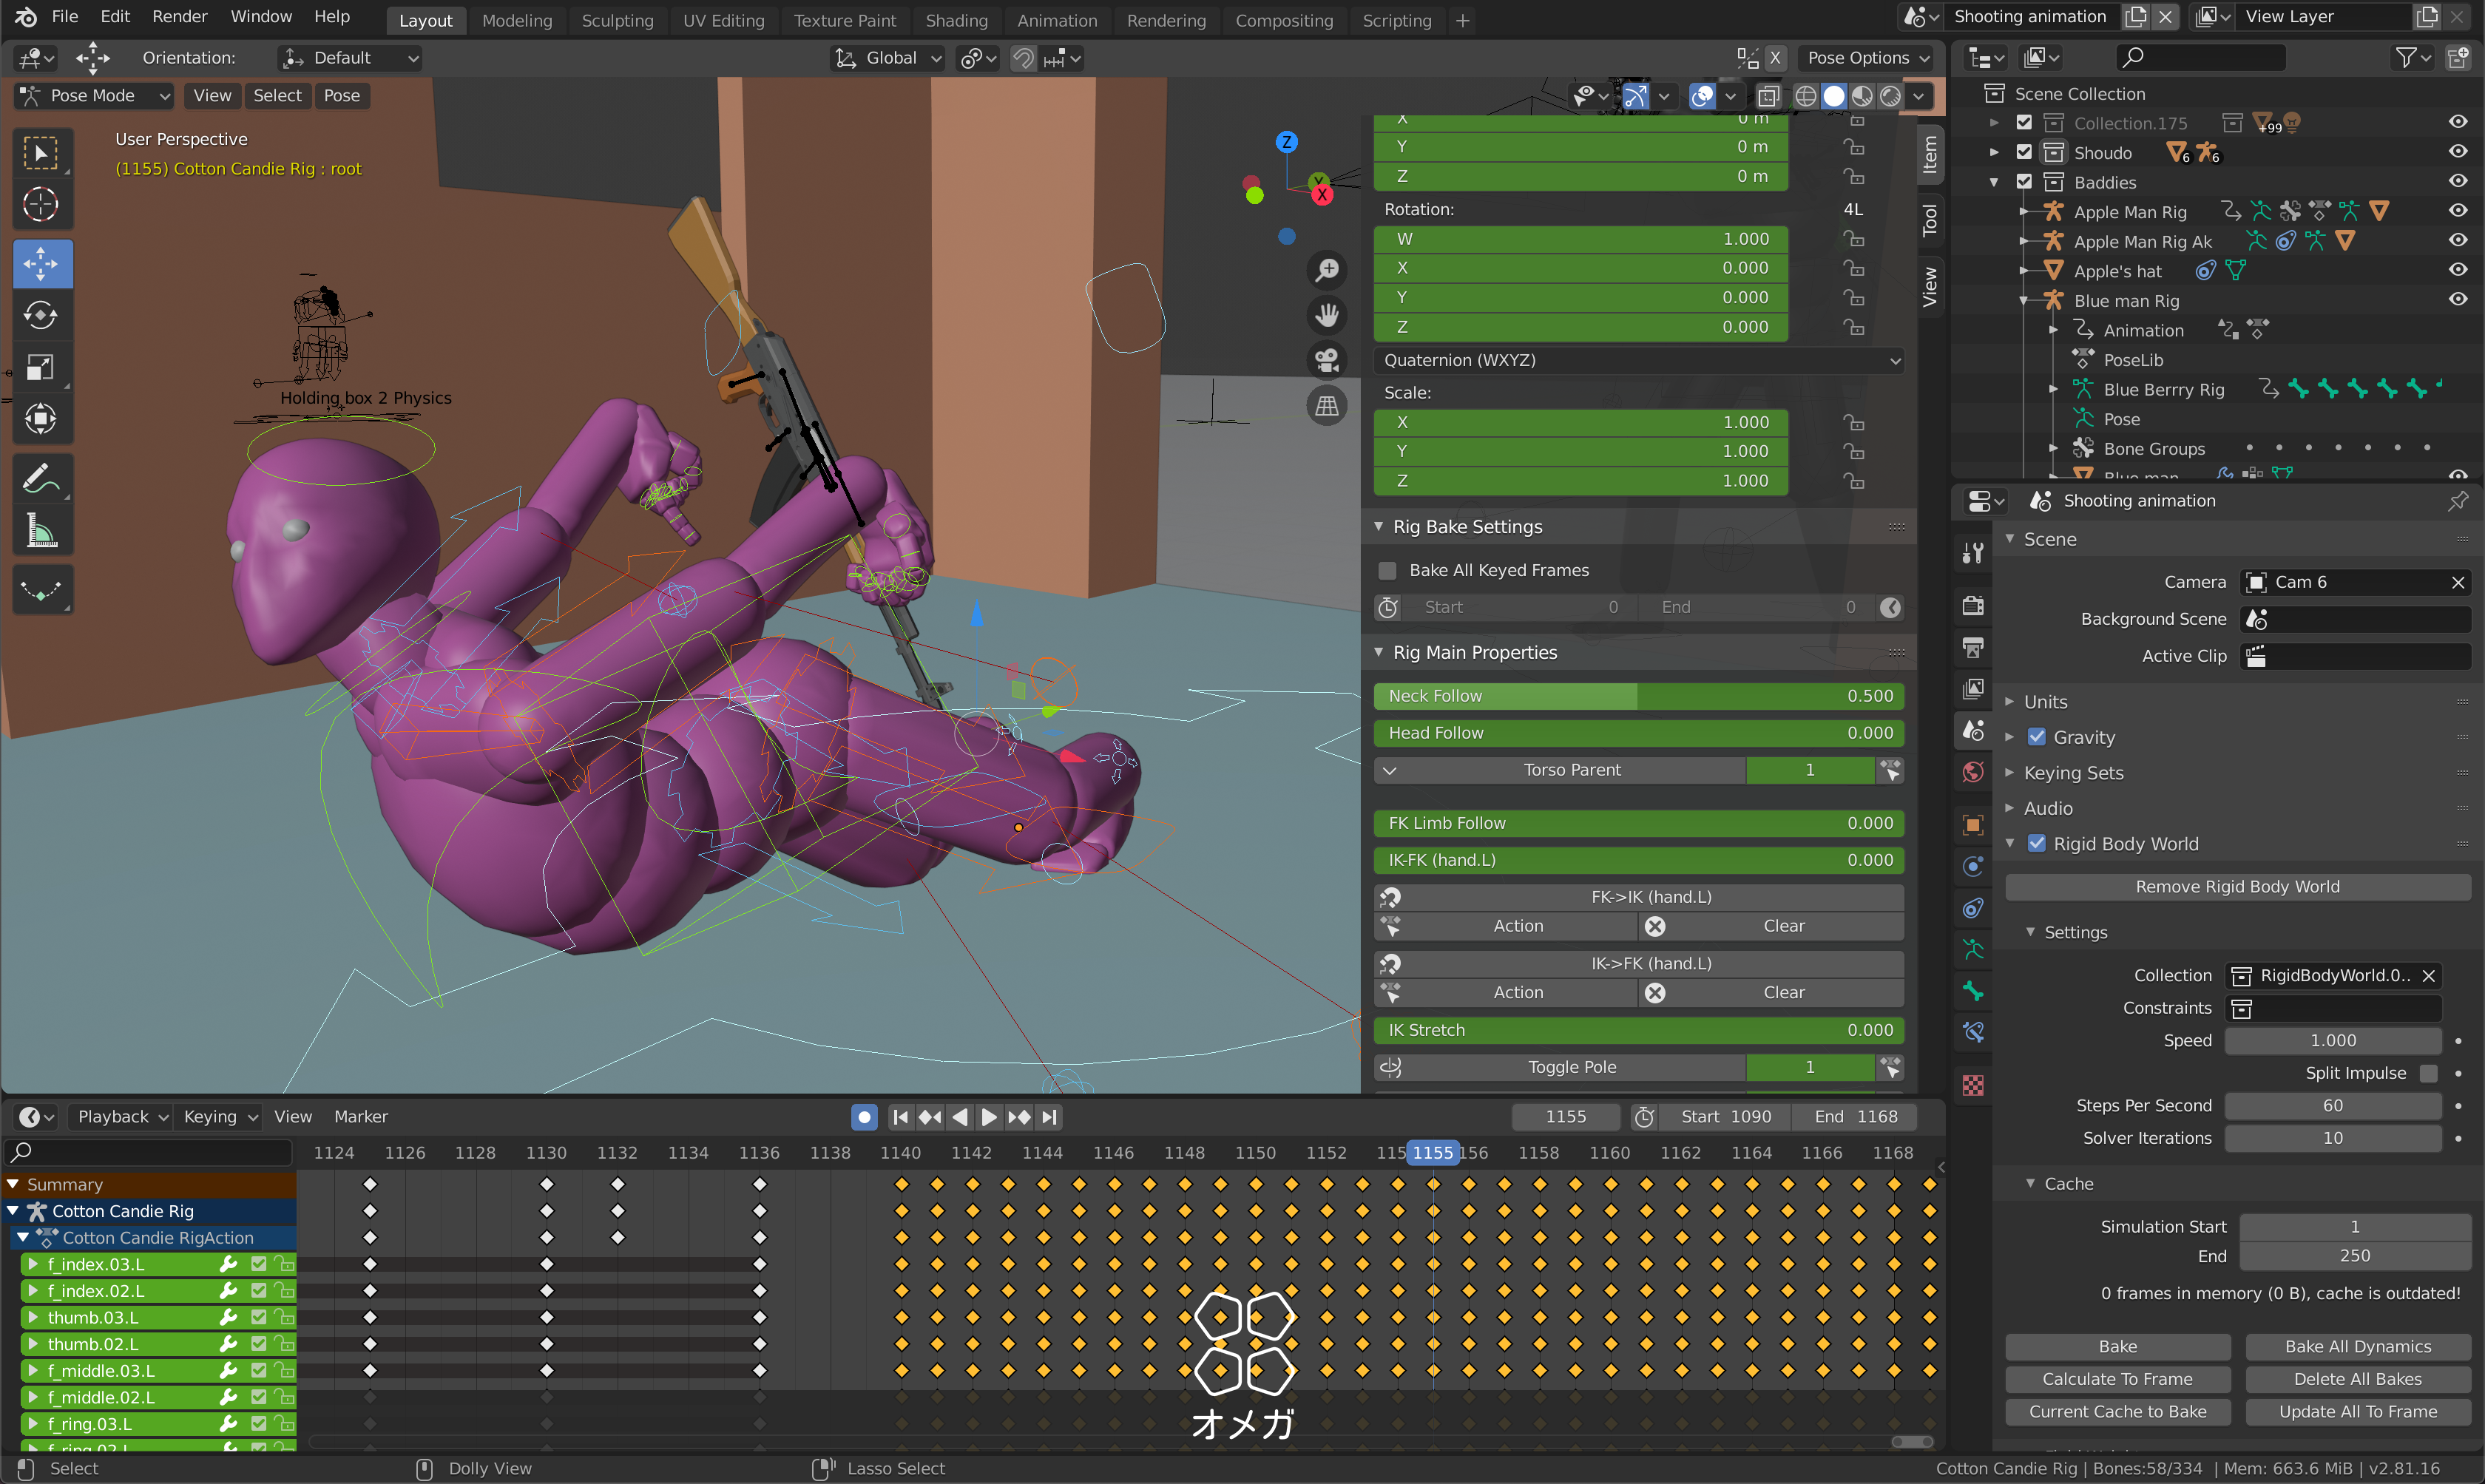Screen dimensions: 2485x1484
Task: Open the Global transform orientation dropdown
Action: click(888, 59)
